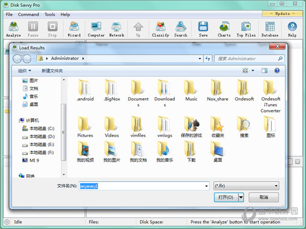306x229 pixels.
Task: Open the Search tool
Action: (x=181, y=29)
